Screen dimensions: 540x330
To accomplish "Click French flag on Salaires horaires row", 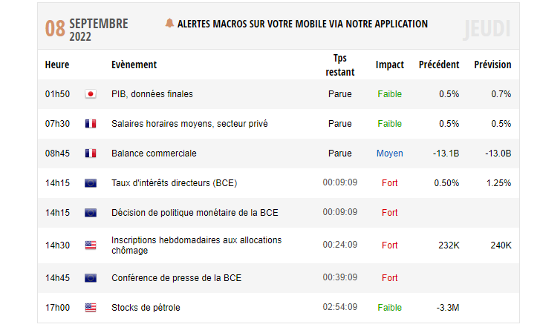I will click(x=91, y=124).
